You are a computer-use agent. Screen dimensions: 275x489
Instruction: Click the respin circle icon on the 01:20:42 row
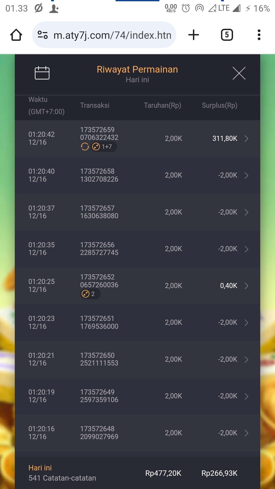pyautogui.click(x=85, y=147)
